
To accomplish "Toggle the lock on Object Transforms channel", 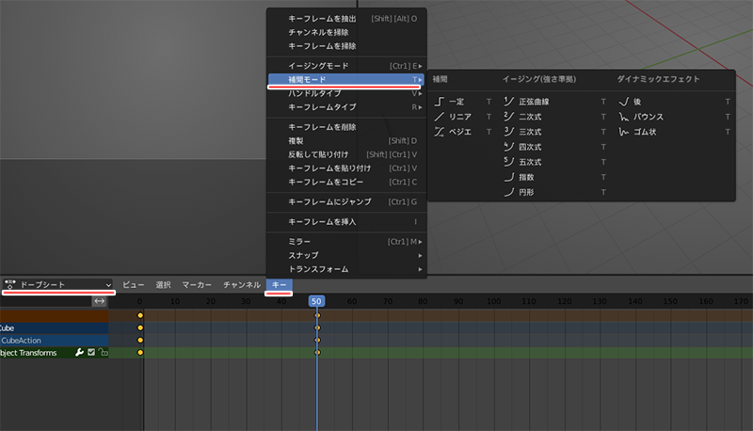I will [x=103, y=353].
